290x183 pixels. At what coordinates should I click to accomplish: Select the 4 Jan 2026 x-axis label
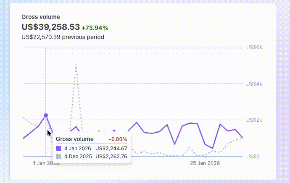(45, 163)
